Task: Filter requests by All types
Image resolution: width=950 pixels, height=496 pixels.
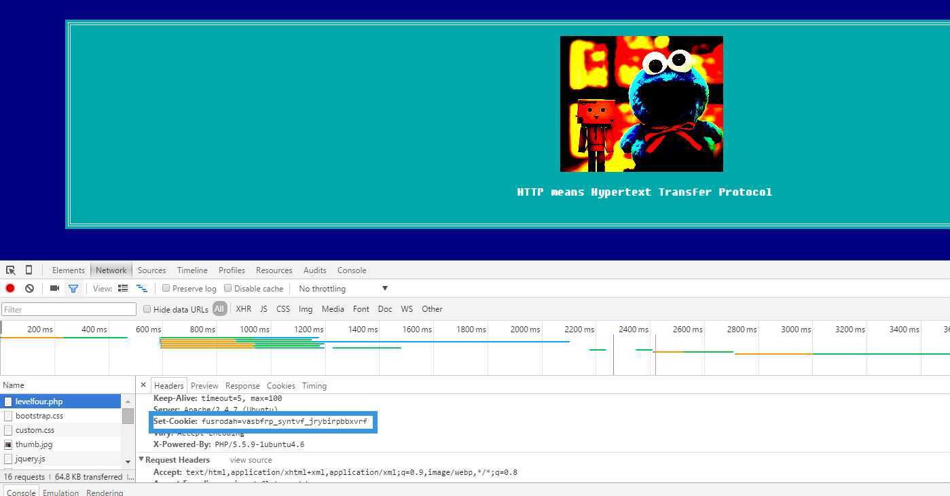Action: (x=219, y=308)
